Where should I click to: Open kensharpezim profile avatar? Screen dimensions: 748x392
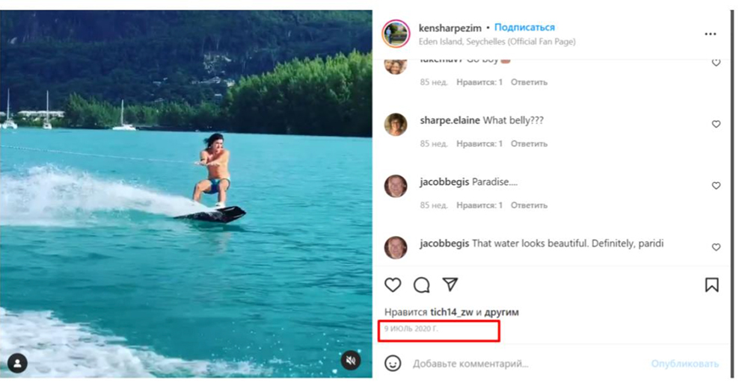click(x=396, y=34)
